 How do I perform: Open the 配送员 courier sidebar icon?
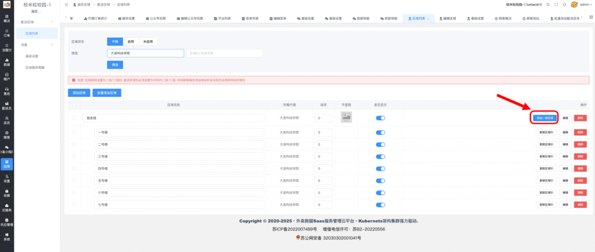coord(7,106)
